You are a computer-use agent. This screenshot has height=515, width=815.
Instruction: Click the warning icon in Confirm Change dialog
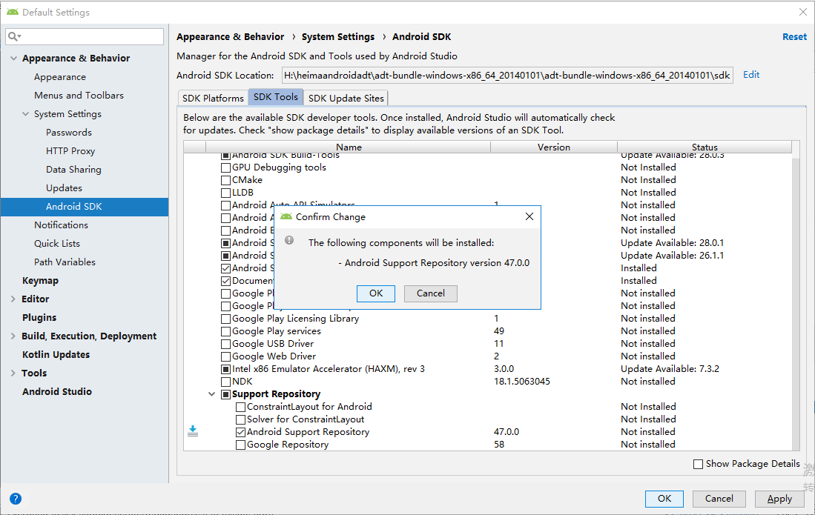click(289, 240)
